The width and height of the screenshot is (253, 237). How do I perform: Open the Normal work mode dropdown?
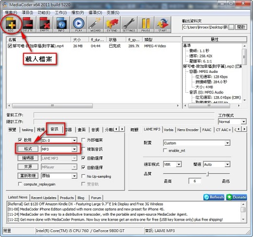tap(232, 122)
